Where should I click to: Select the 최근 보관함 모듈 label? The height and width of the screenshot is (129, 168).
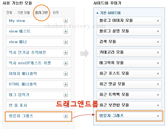tap(114, 105)
